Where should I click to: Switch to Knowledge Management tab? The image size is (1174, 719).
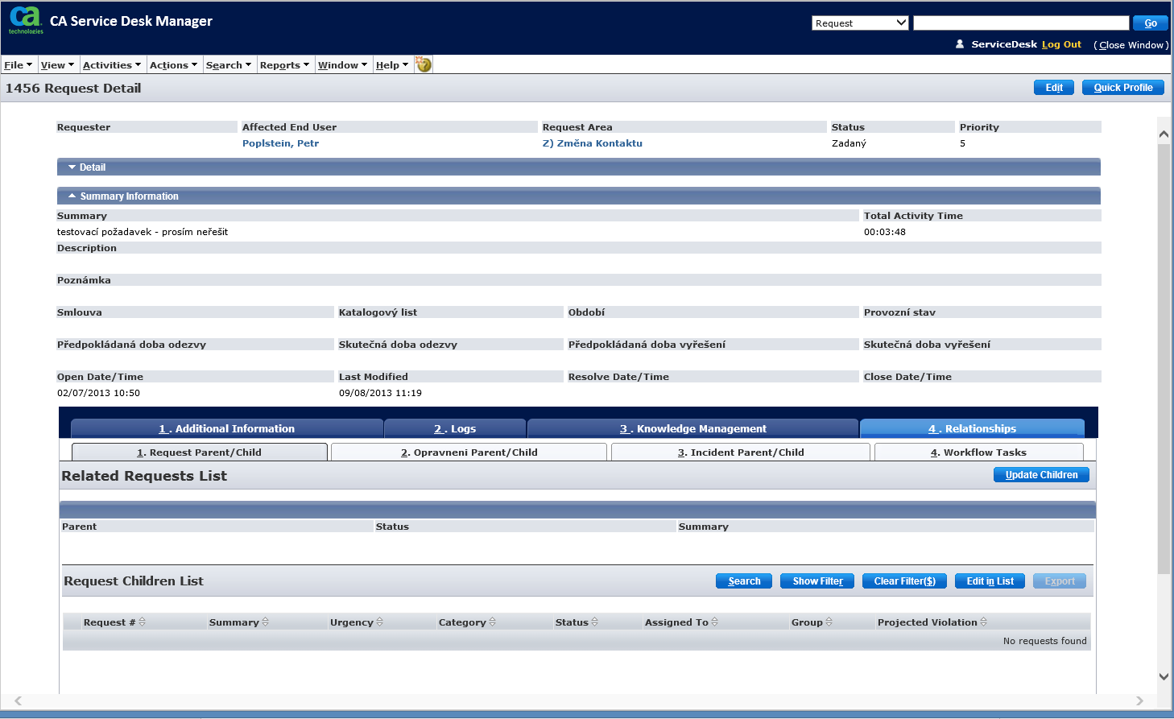point(693,428)
